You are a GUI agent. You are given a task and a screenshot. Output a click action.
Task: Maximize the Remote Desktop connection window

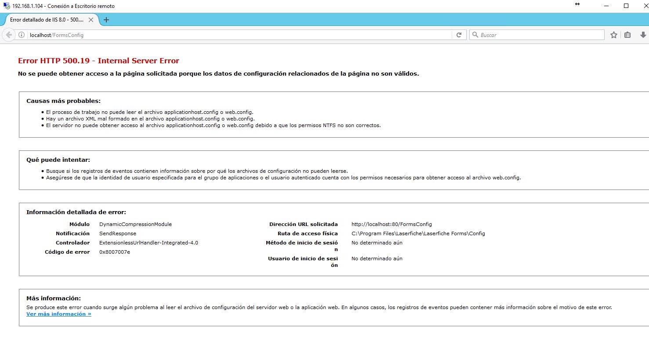(x=626, y=6)
